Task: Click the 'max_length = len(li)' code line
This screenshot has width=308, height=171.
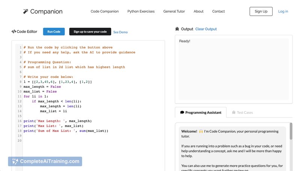Action: click(x=61, y=106)
